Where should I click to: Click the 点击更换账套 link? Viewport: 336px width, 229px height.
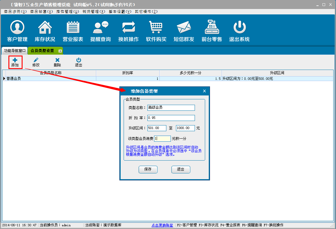click(162, 225)
